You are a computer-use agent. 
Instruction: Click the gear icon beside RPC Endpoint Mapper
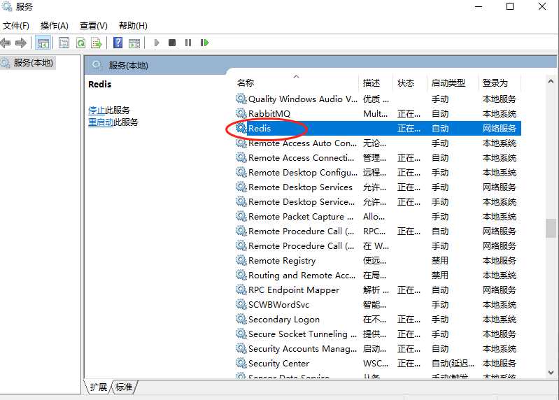point(241,290)
